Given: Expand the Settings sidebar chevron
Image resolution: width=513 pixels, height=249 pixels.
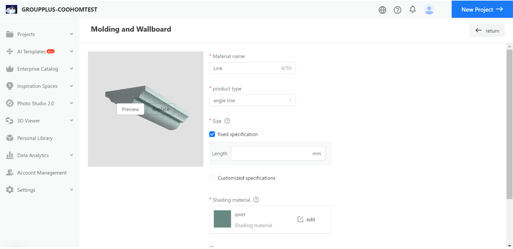Looking at the screenshot, I should click(x=71, y=189).
